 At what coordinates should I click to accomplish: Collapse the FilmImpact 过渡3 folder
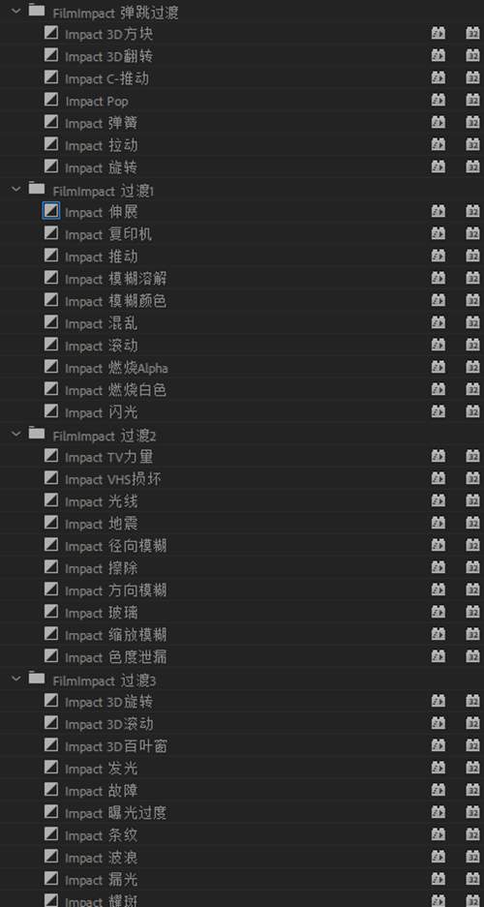pyautogui.click(x=16, y=678)
